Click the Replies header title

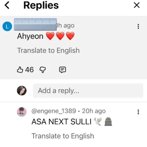[x=41, y=6]
